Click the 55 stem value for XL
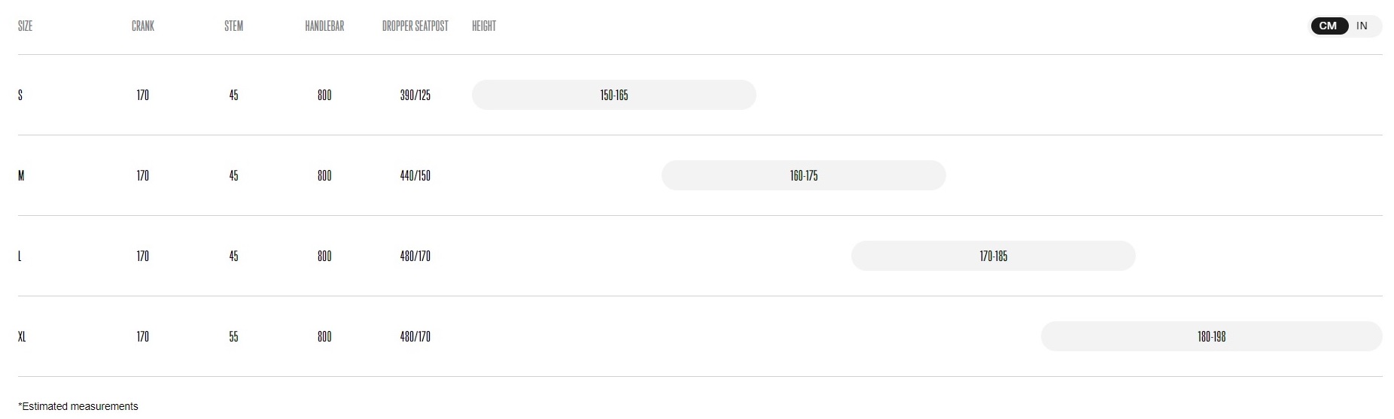Image resolution: width=1394 pixels, height=419 pixels. (233, 336)
